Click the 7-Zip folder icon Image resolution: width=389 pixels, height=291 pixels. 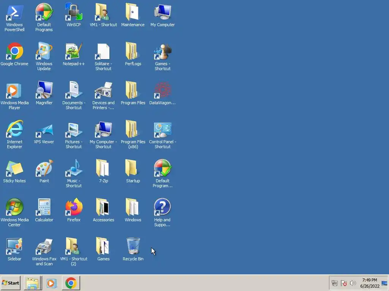click(x=103, y=168)
